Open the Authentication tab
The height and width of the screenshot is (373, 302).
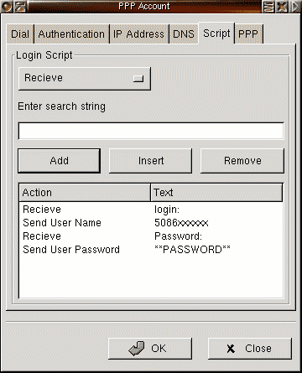tap(71, 34)
